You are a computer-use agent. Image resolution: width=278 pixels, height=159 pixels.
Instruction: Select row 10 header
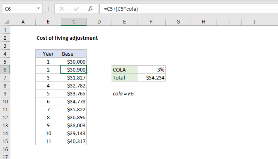pyautogui.click(x=5, y=101)
